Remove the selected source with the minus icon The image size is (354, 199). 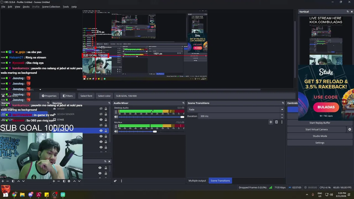pyautogui.click(x=58, y=181)
